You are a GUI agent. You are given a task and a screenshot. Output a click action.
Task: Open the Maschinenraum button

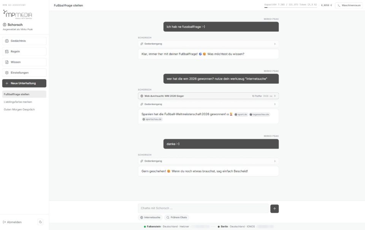(x=349, y=5)
